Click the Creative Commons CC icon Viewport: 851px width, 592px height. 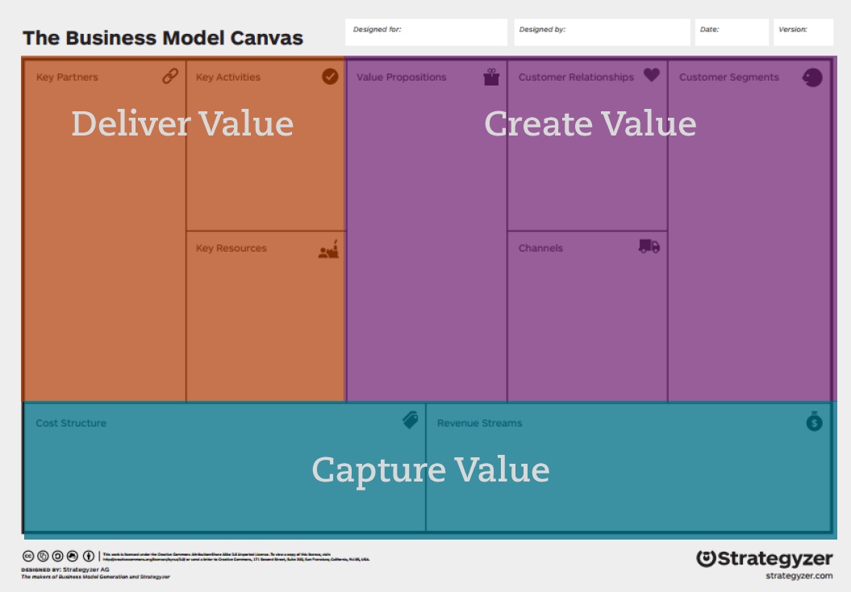[x=27, y=557]
